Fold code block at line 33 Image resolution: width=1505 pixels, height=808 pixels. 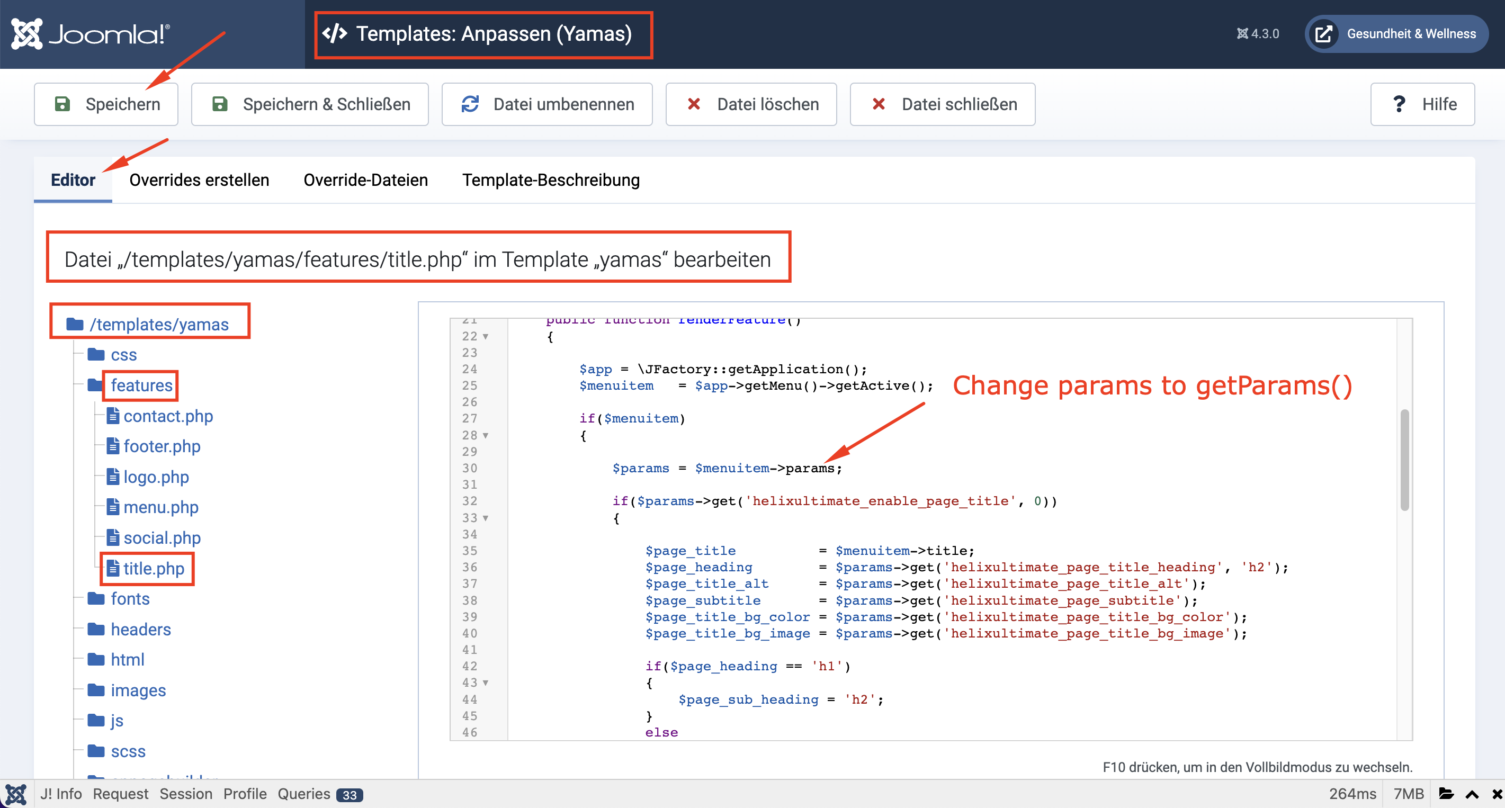(486, 518)
